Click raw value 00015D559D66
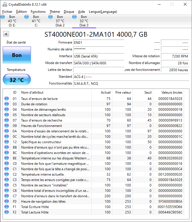Viewport: 192px width, 222px height. tap(170, 207)
